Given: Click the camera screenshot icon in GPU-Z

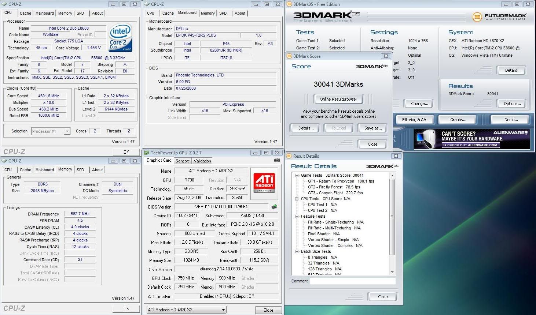Looking at the screenshot, I should (x=277, y=160).
